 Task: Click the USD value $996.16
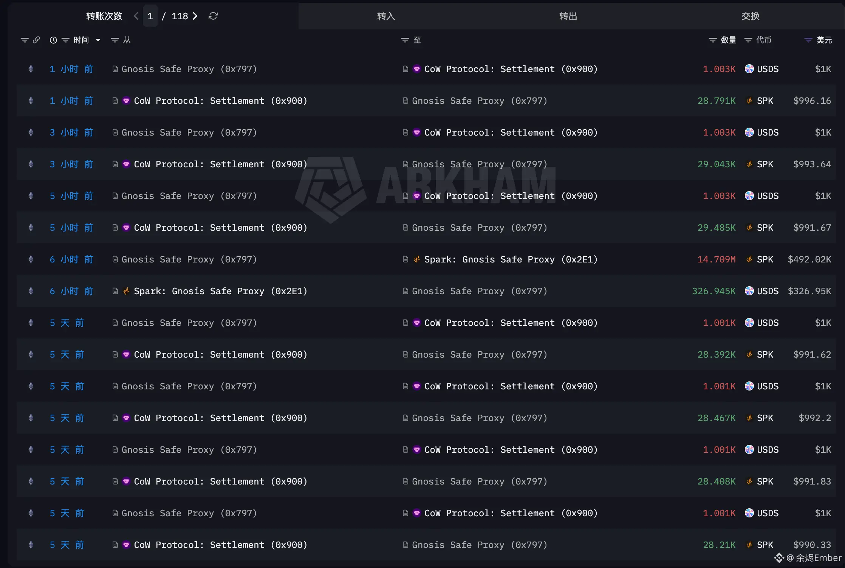(x=812, y=101)
